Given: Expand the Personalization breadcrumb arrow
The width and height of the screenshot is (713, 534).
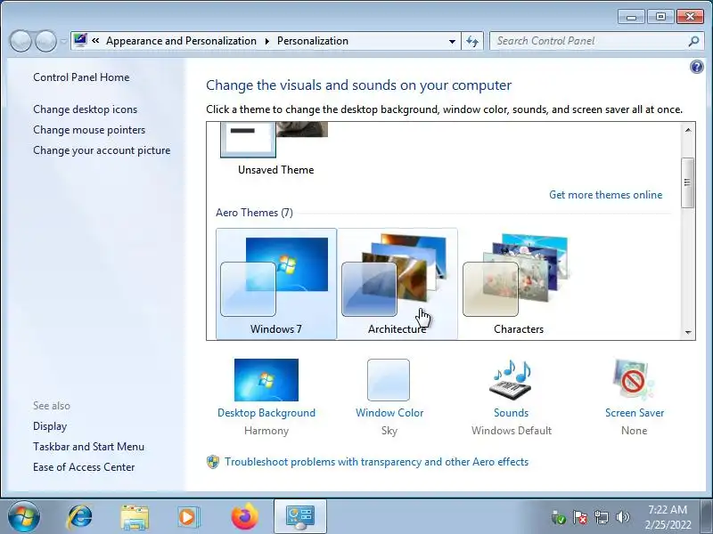Looking at the screenshot, I should click(266, 41).
